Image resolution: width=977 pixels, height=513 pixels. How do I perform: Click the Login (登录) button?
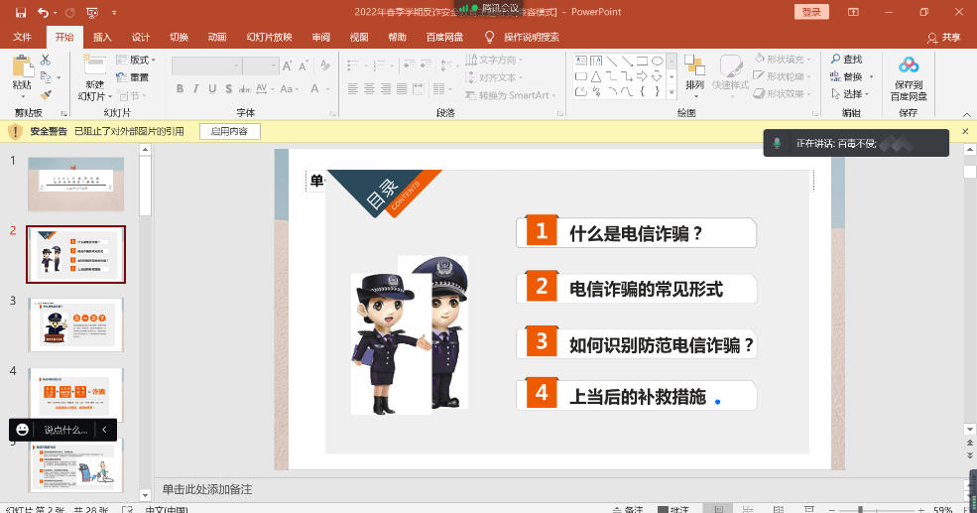point(811,12)
